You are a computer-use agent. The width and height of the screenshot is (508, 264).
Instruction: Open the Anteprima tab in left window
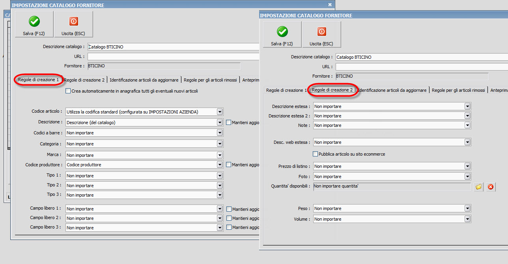point(249,80)
